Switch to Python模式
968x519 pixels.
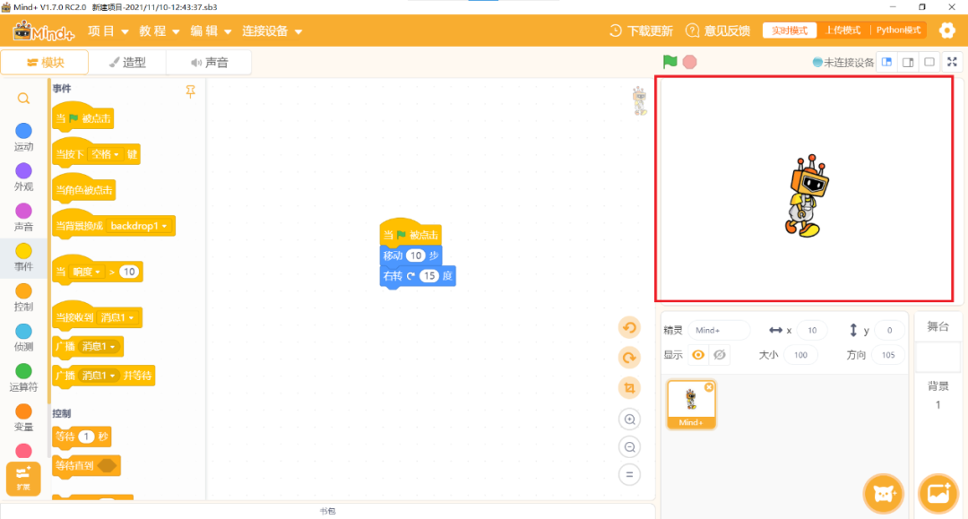(x=898, y=30)
